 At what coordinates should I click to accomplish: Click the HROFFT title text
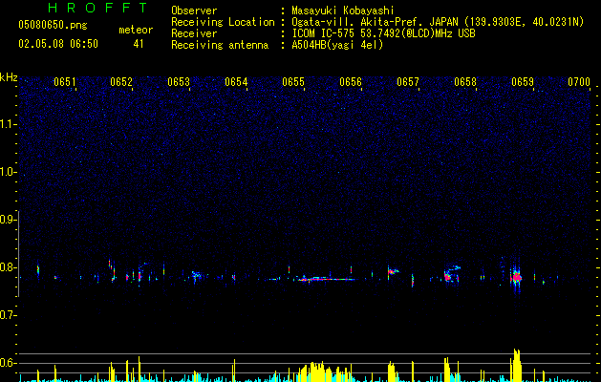click(98, 8)
